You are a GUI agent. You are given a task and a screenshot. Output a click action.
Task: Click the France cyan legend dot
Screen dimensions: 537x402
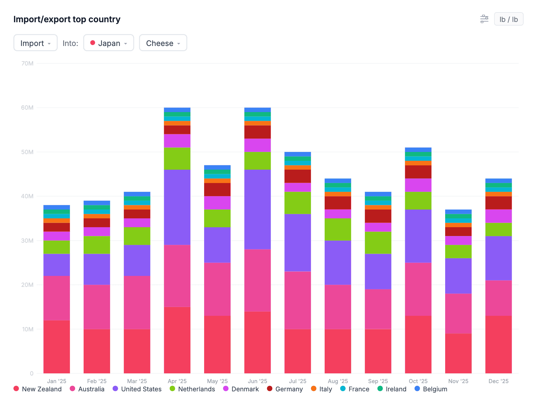(343, 389)
